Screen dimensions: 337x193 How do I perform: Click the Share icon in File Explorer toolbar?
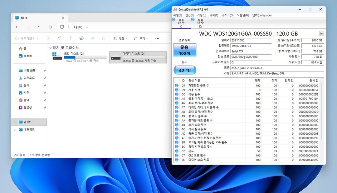coord(92,38)
